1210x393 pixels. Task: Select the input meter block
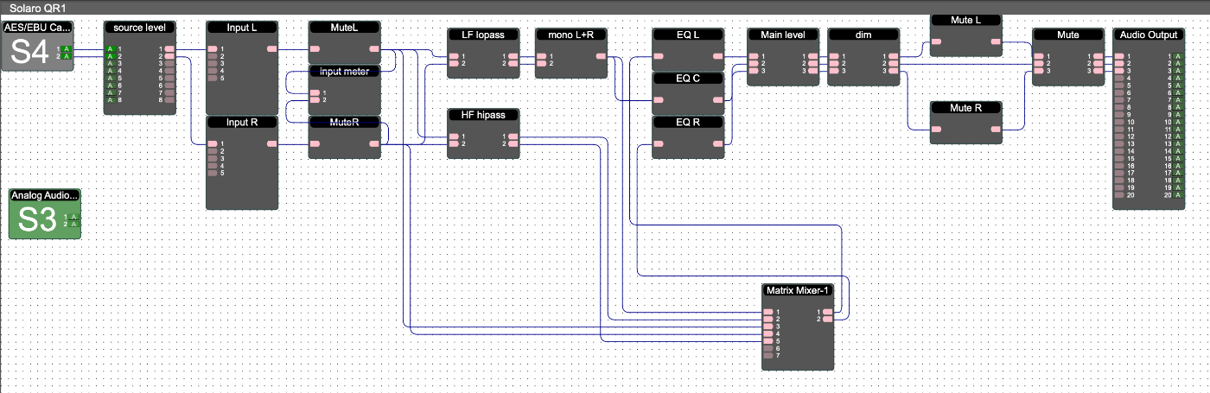[x=344, y=71]
